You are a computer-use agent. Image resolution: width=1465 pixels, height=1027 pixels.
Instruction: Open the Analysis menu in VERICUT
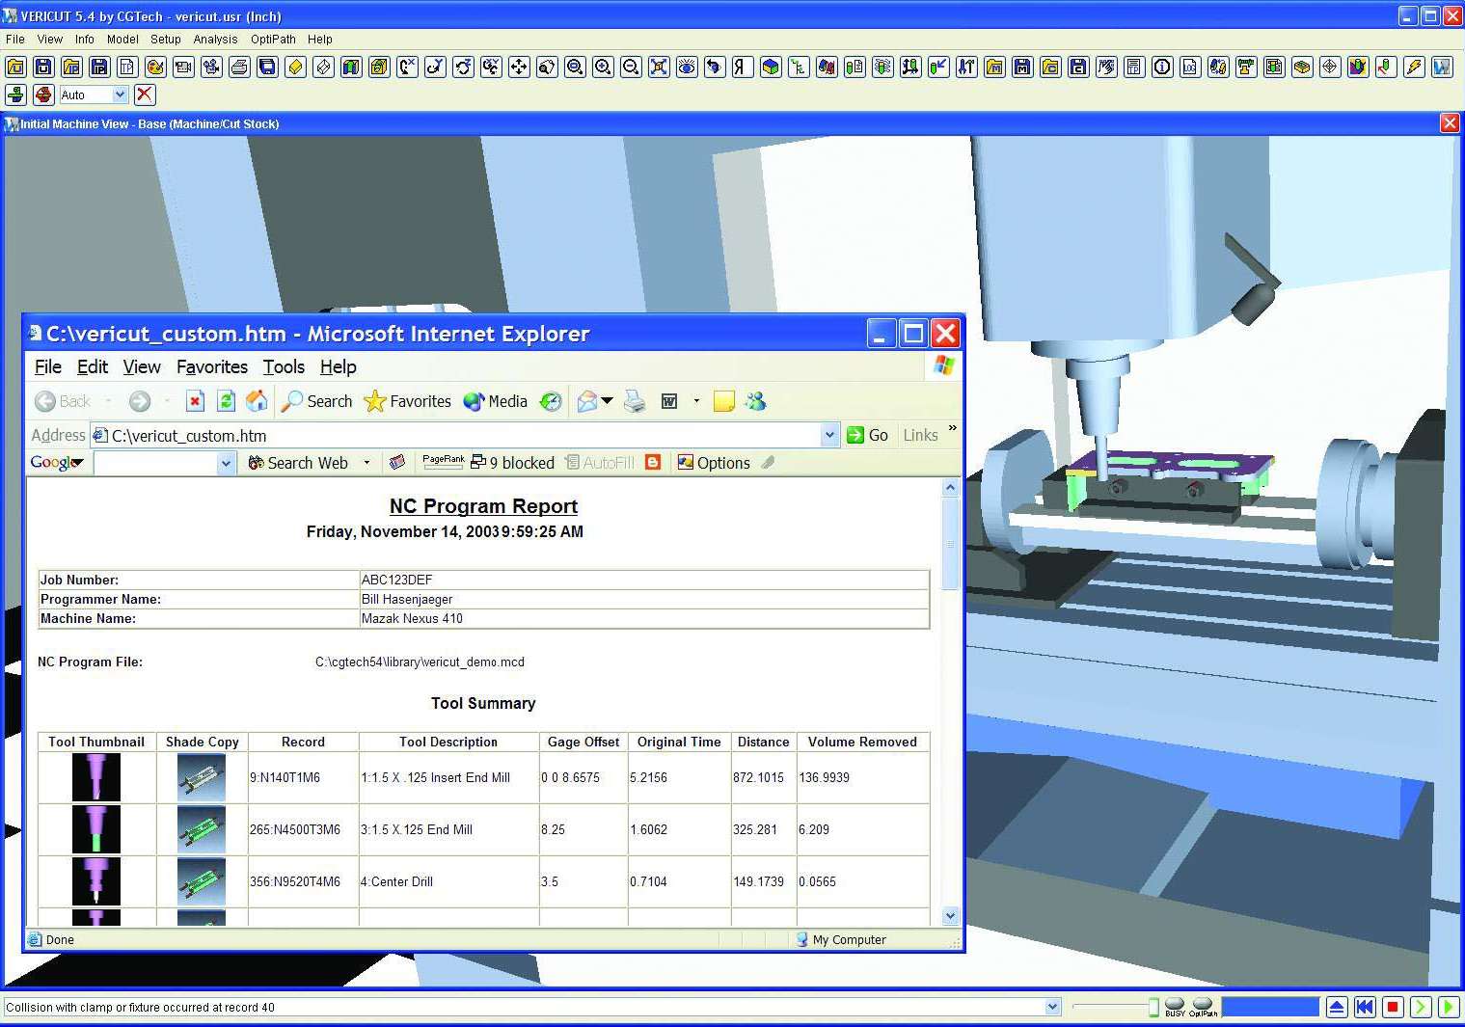pos(215,40)
